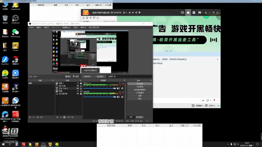Mute the microphone audio channel
This screenshot has height=147, width=262.
(118, 88)
